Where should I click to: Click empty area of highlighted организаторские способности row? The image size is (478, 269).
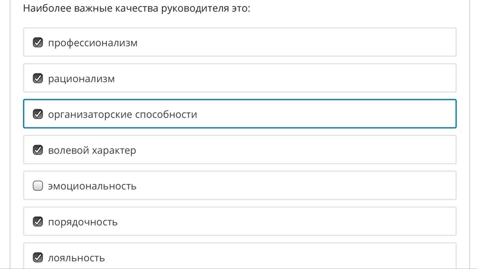pyautogui.click(x=326, y=114)
